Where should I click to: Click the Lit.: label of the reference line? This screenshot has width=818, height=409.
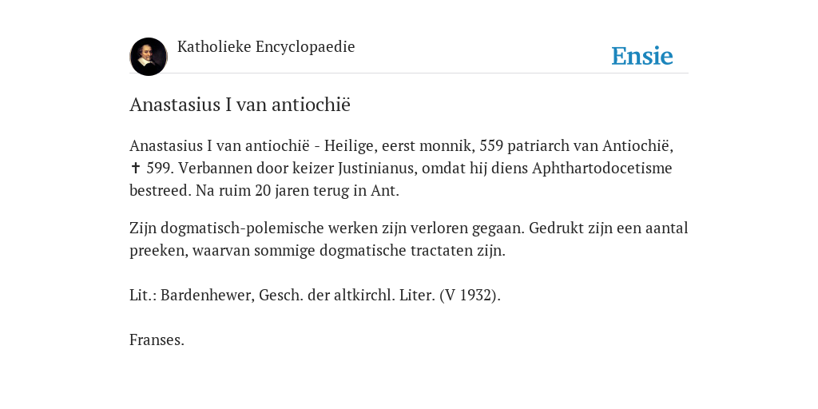143,296
